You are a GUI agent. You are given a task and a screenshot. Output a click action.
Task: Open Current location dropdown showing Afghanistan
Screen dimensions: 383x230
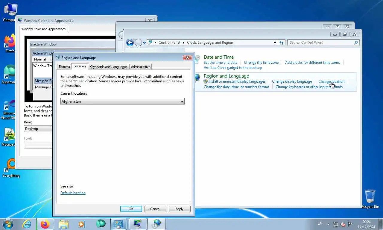click(122, 102)
